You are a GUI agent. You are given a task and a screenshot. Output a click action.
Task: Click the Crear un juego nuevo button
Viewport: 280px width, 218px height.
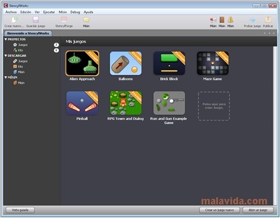[220, 210]
